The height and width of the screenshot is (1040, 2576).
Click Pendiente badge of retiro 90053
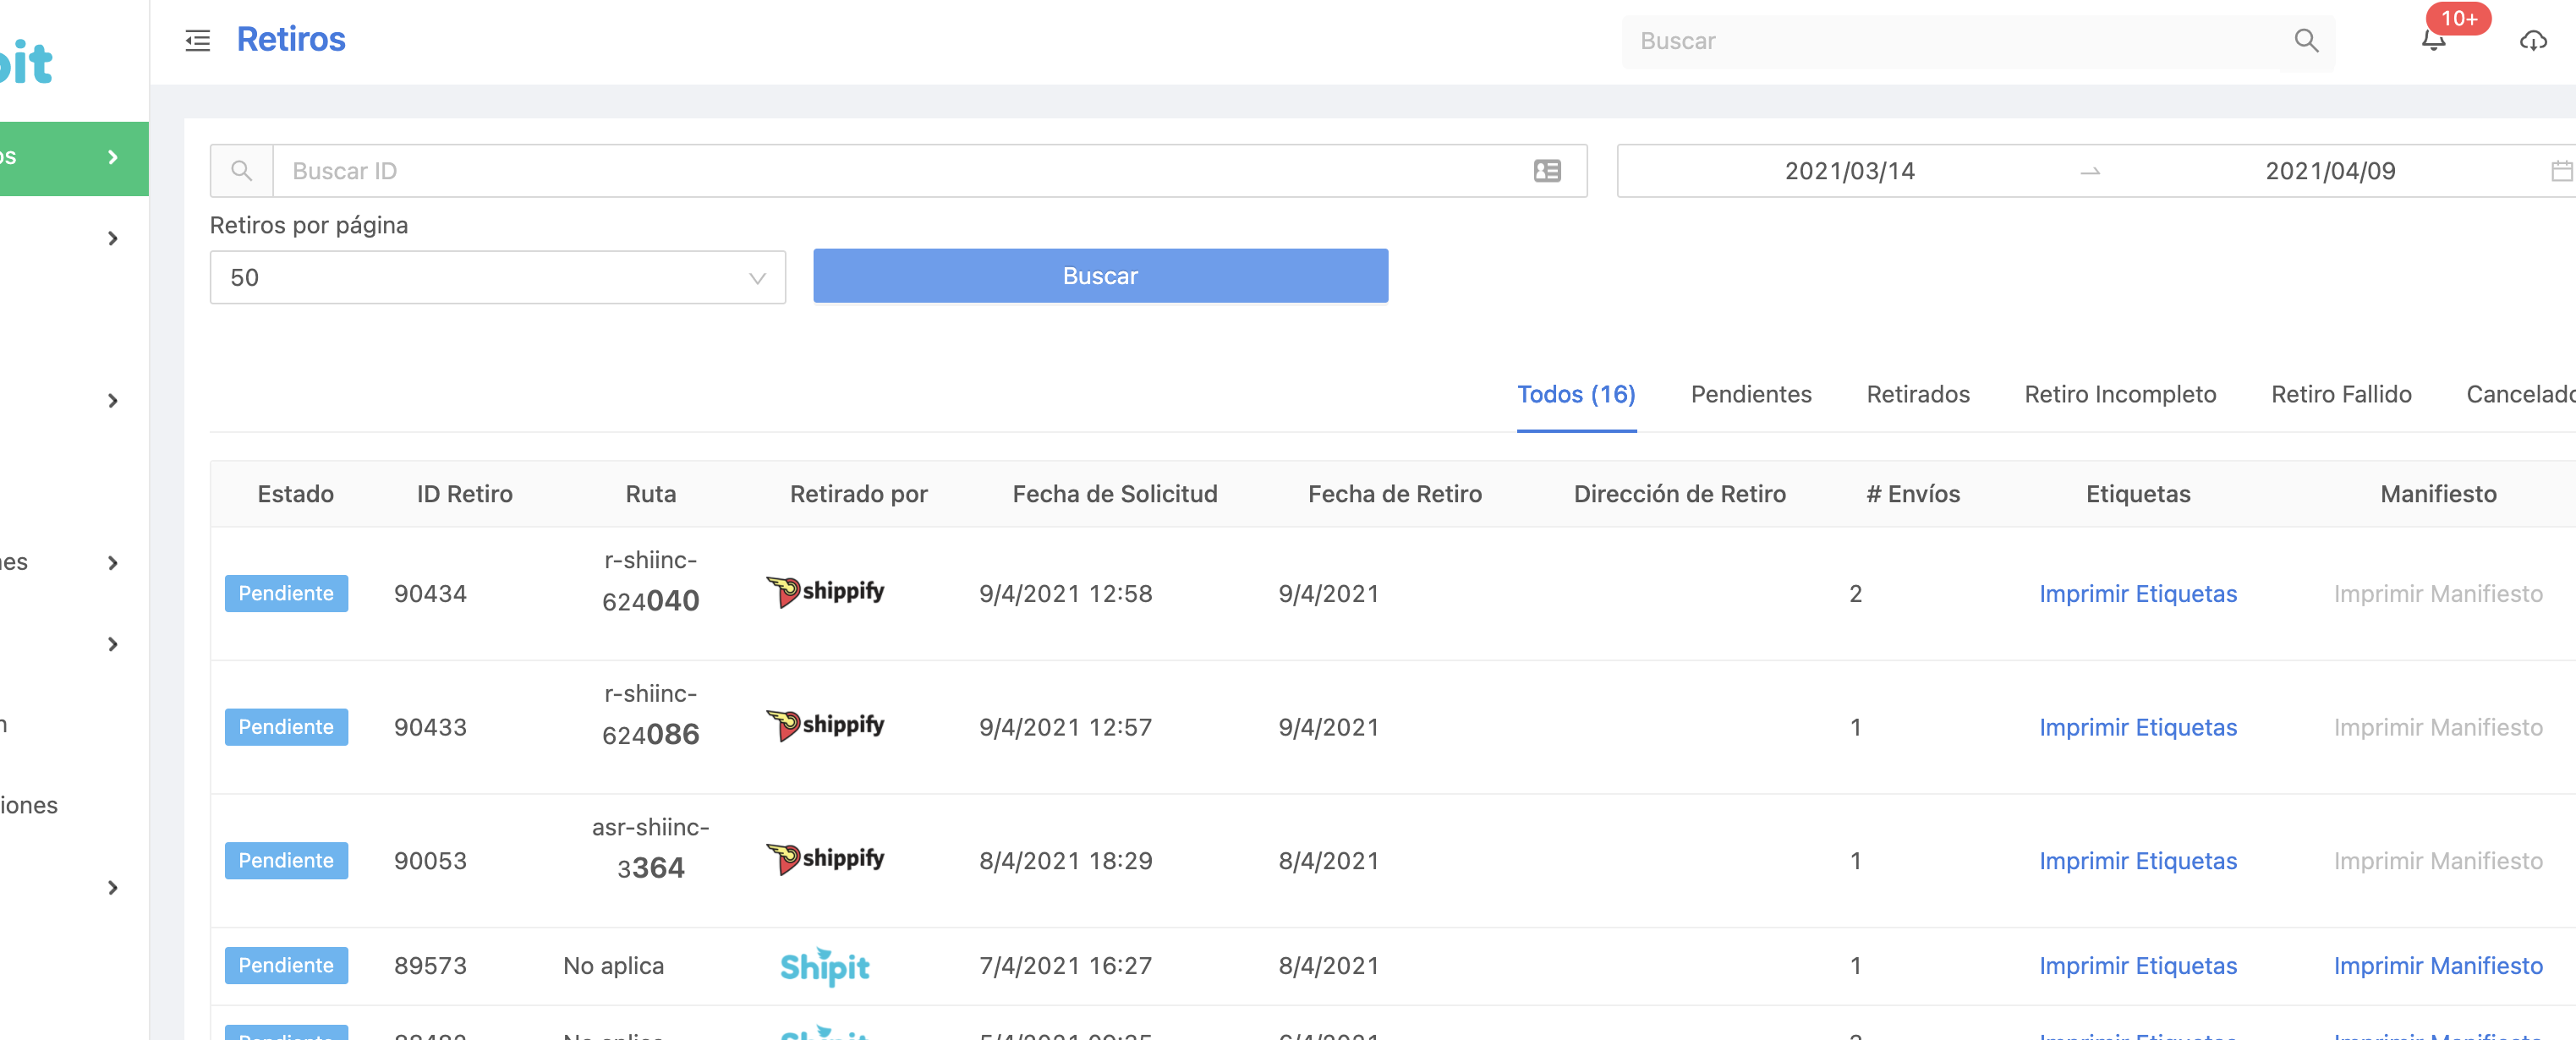pos(286,861)
